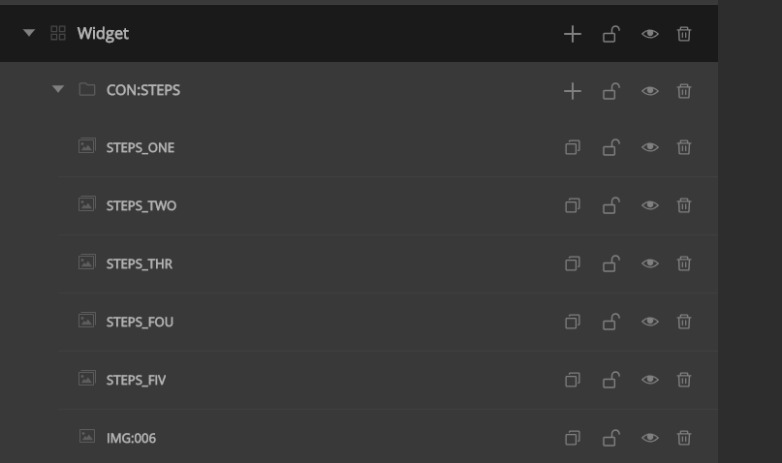Toggle visibility of STEPS_FOU layer
782x463 pixels.
point(650,322)
